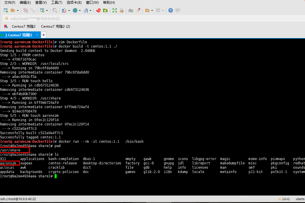Expand the encoding dropdown arrow
This screenshot has width=305, height=203.
coord(80,10)
